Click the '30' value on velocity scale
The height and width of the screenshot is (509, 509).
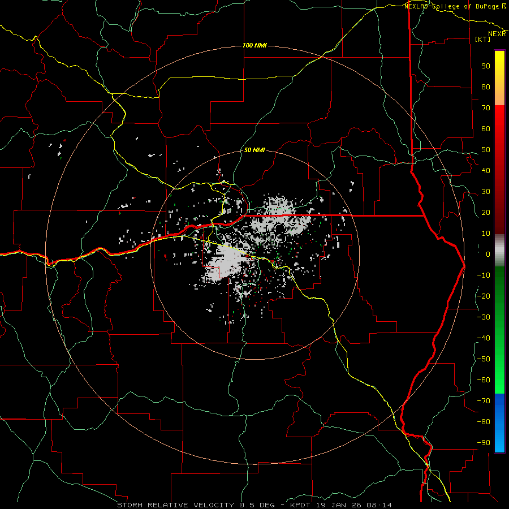coord(486,192)
